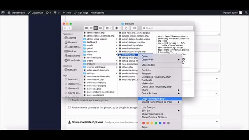249x140 pixels.
Task: Select the global folder row
Action: pos(100,48)
